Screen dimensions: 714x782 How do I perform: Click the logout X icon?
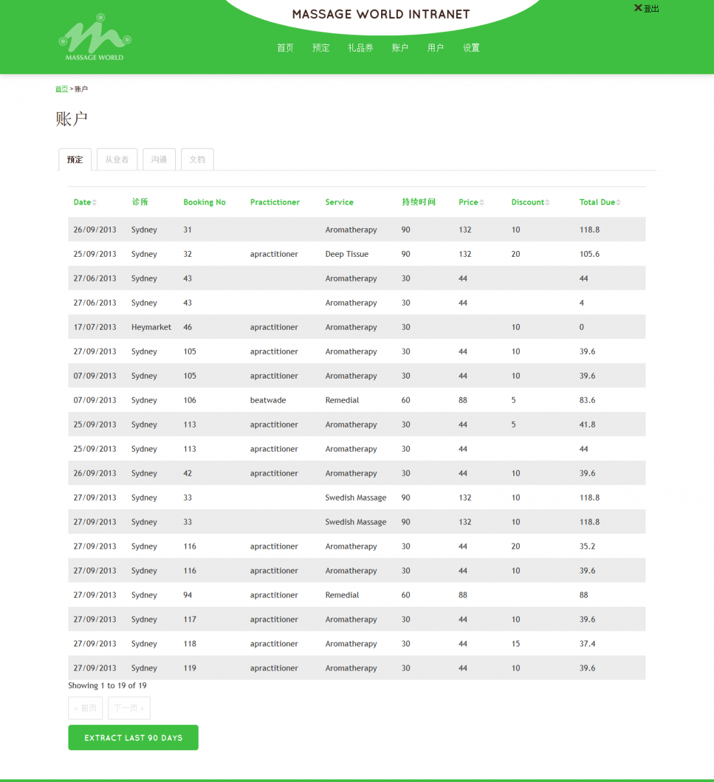coord(638,8)
